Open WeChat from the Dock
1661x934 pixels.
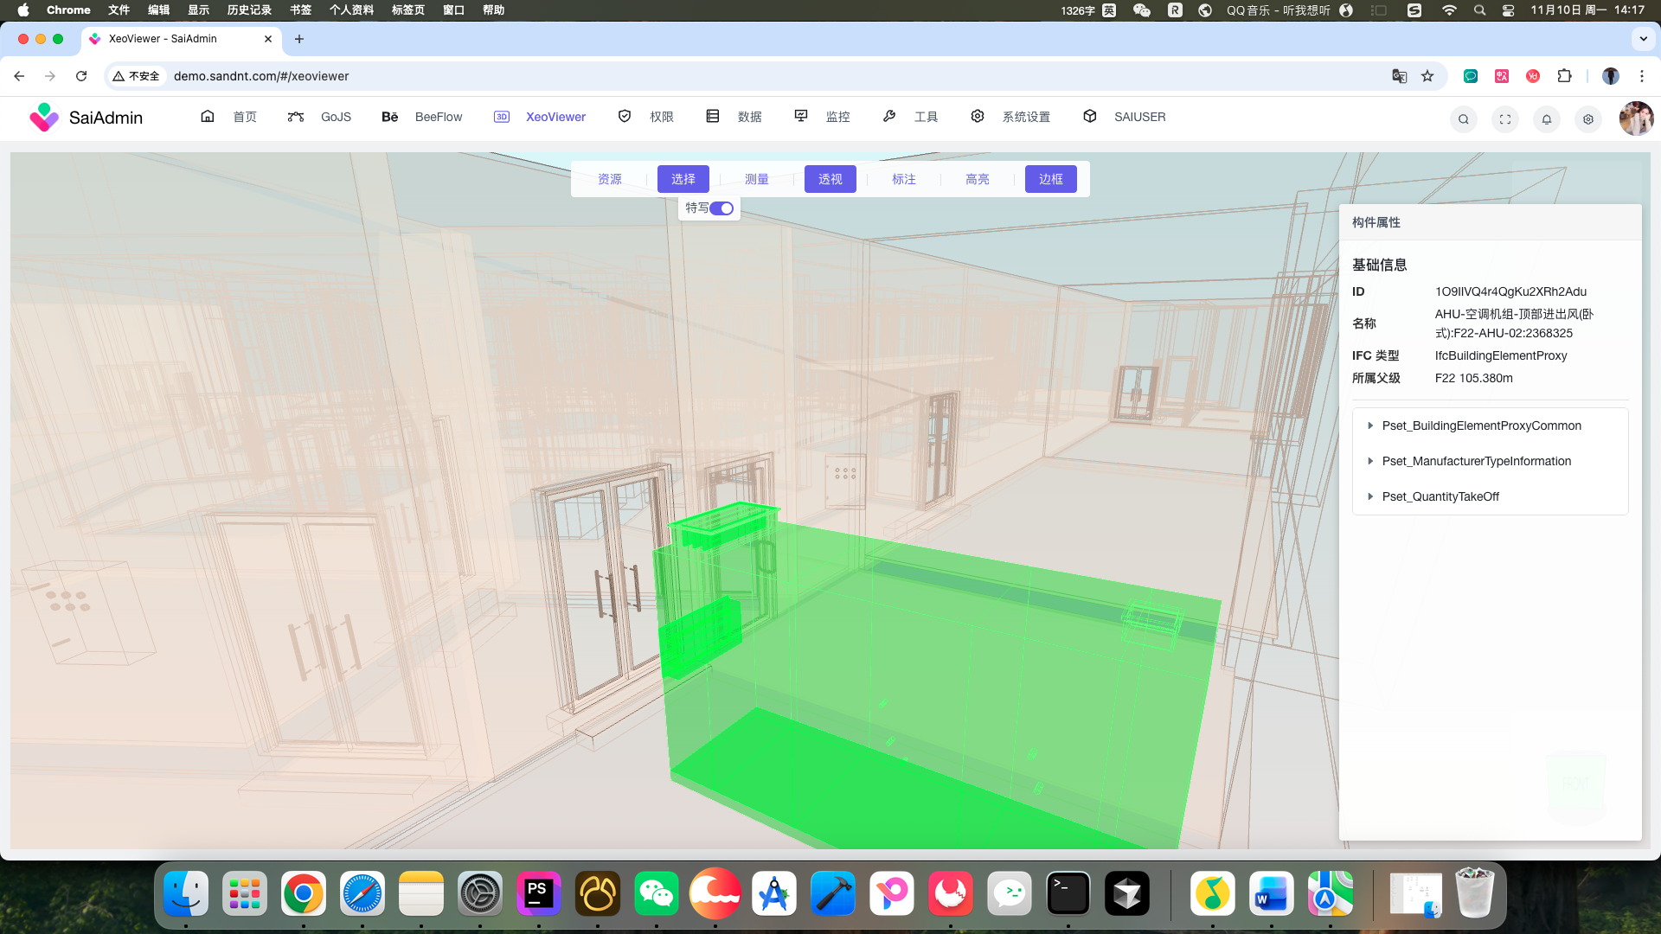pos(657,893)
